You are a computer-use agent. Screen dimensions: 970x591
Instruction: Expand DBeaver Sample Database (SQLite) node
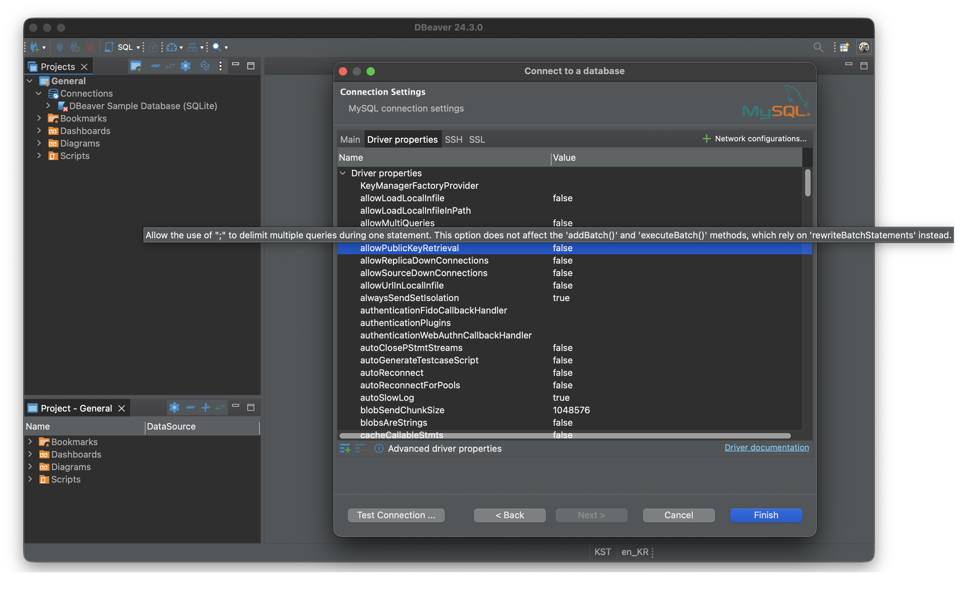tap(48, 106)
